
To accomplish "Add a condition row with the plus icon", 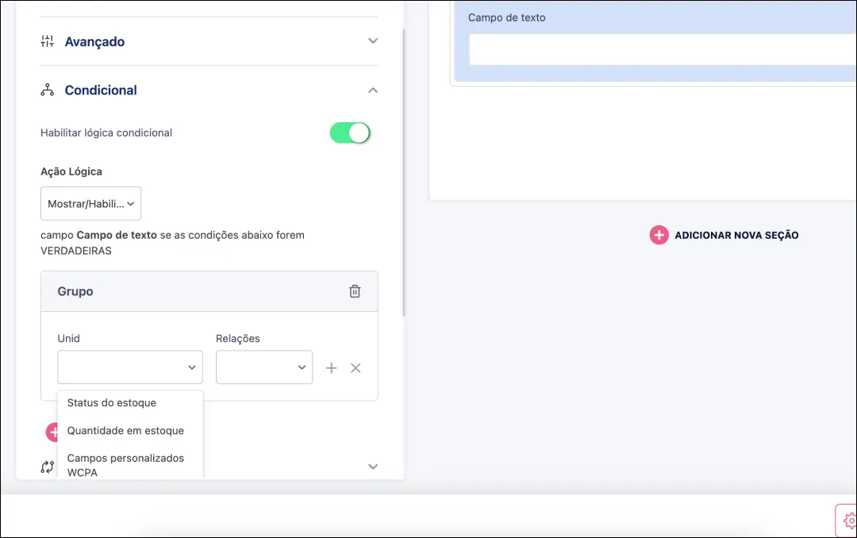I will 332,367.
